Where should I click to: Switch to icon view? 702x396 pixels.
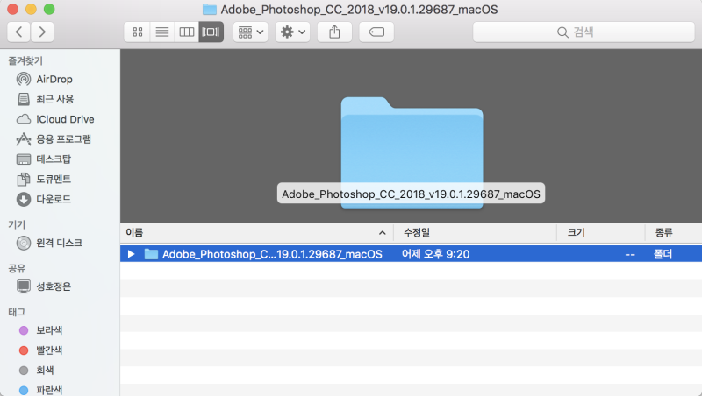click(138, 32)
